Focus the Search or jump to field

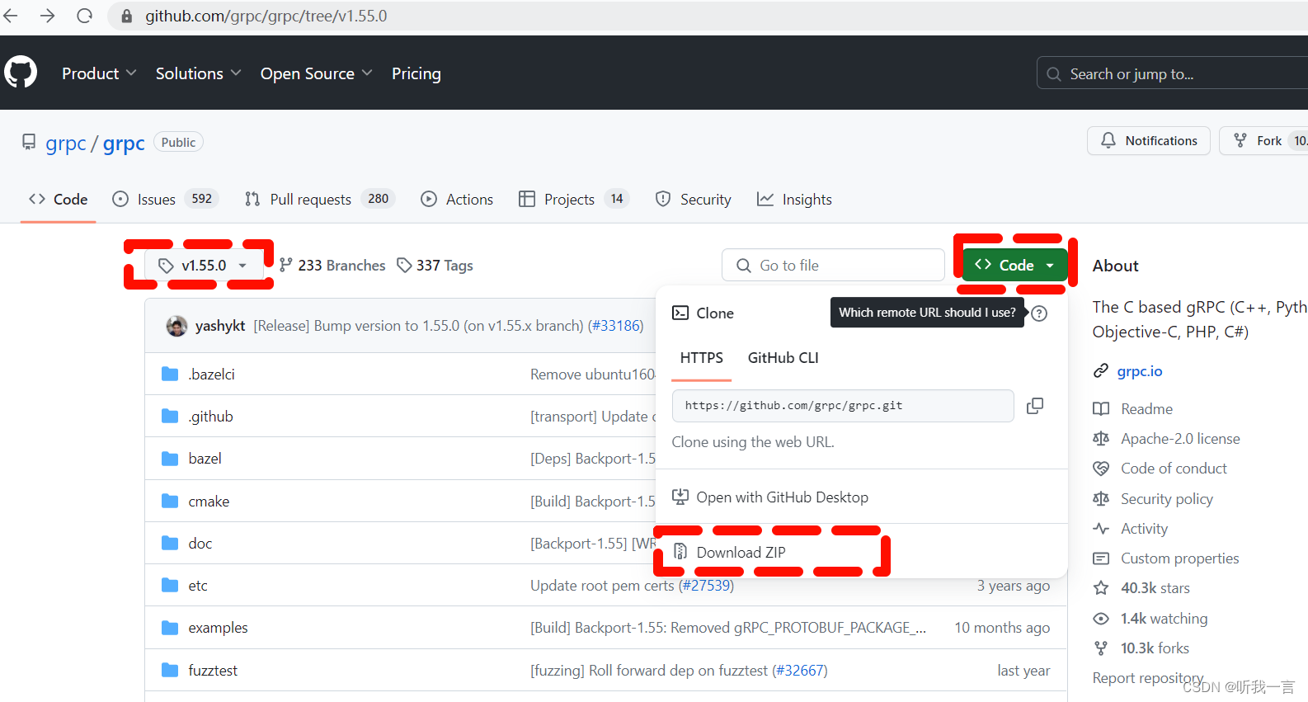(x=1172, y=73)
